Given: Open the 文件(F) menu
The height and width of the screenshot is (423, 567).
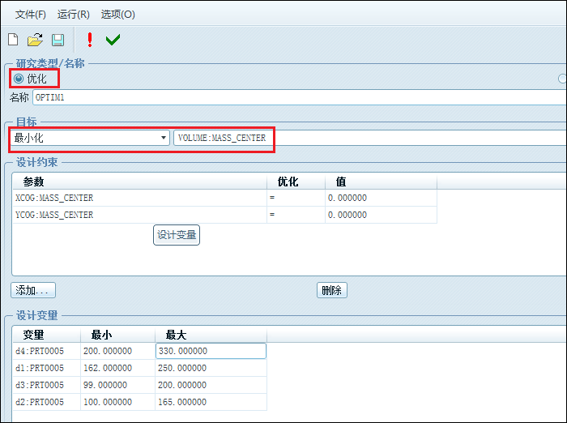Looking at the screenshot, I should [31, 15].
